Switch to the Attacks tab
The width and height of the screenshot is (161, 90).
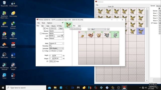(x=53, y=26)
